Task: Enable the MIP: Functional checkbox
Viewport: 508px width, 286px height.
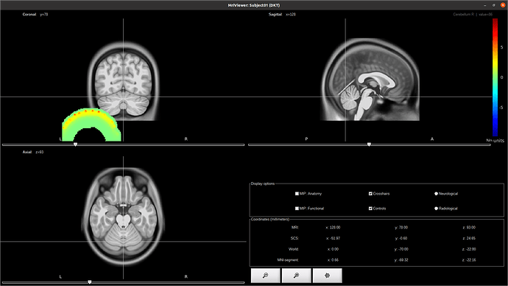Action: (x=297, y=209)
